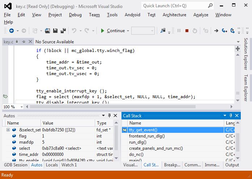Open the New Item dropdown arrow
The height and width of the screenshot is (179, 252).
41,31
